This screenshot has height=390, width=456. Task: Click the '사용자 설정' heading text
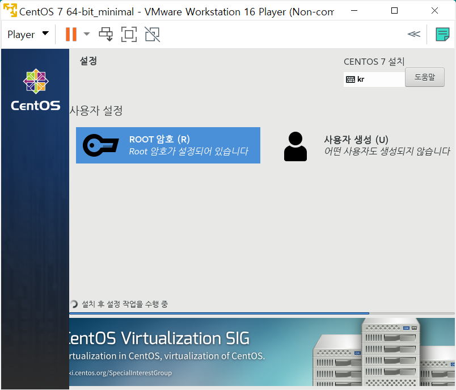[96, 111]
